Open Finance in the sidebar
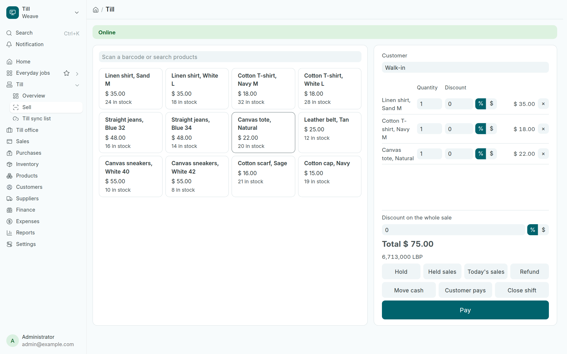The width and height of the screenshot is (567, 354). (x=43, y=210)
